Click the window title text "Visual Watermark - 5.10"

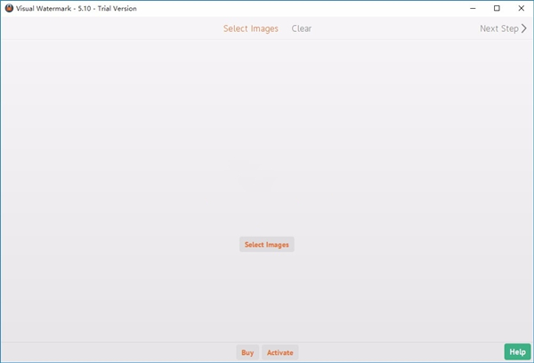pos(62,8)
